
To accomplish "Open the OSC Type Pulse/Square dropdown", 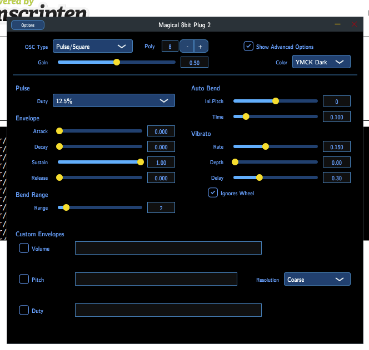I will click(x=93, y=46).
